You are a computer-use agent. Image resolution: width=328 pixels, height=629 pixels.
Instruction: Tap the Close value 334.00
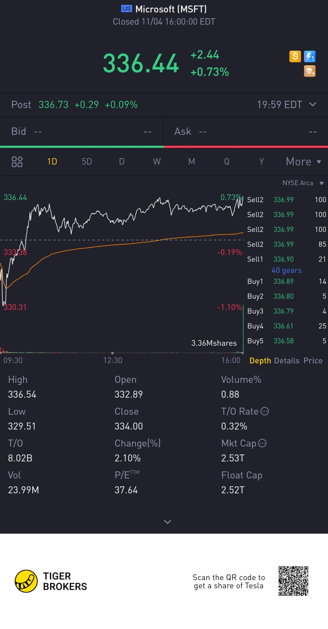coord(129,426)
